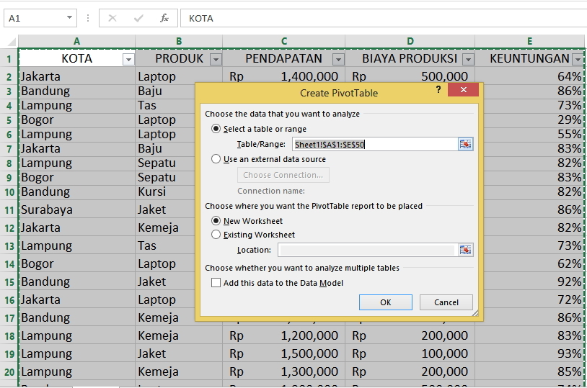
Task: Click the Location input field
Action: point(368,250)
